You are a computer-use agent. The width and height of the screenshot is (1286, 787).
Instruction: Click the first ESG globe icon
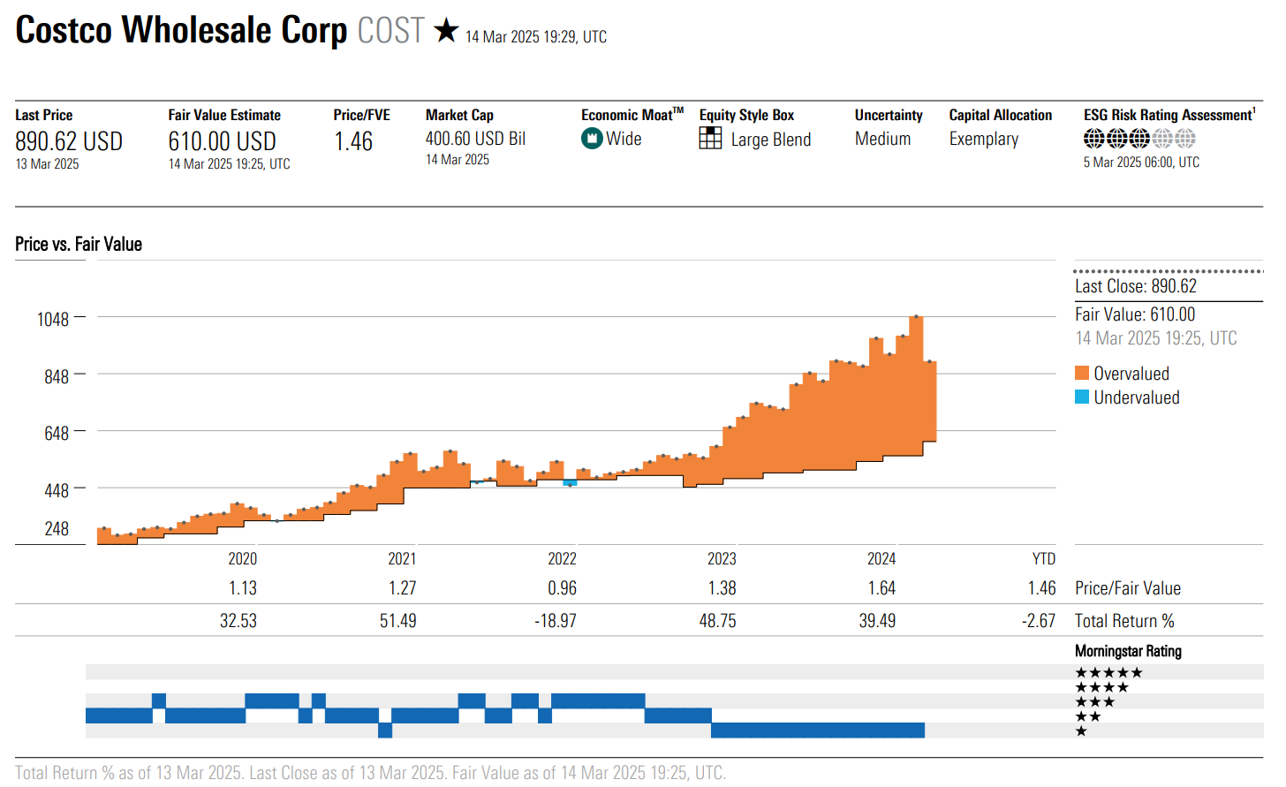pos(1094,139)
